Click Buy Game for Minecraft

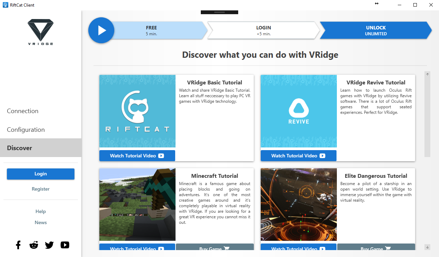tap(215, 247)
